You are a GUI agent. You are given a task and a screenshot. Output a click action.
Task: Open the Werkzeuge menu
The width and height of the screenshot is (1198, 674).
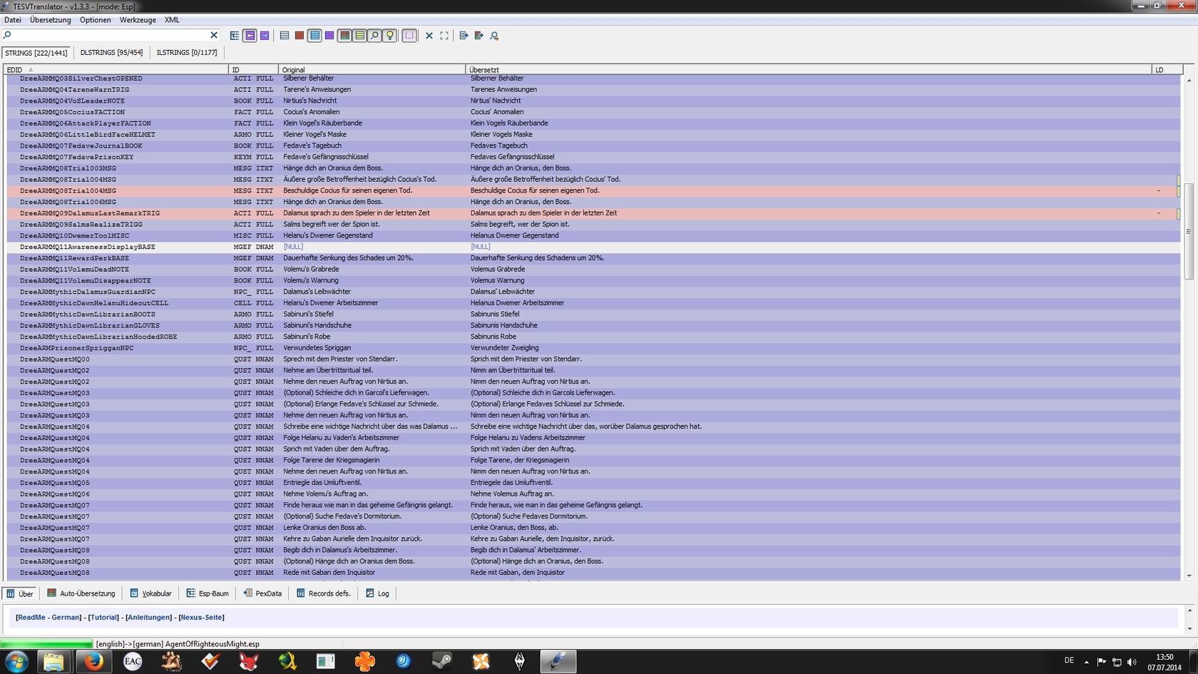pos(138,20)
